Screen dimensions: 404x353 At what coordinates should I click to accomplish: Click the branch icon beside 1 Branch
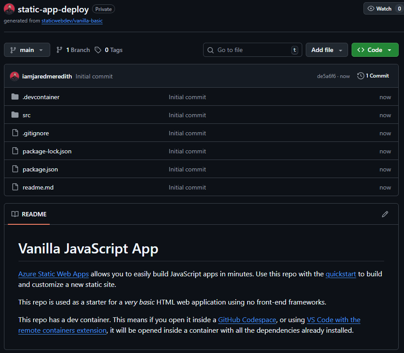pyautogui.click(x=59, y=50)
